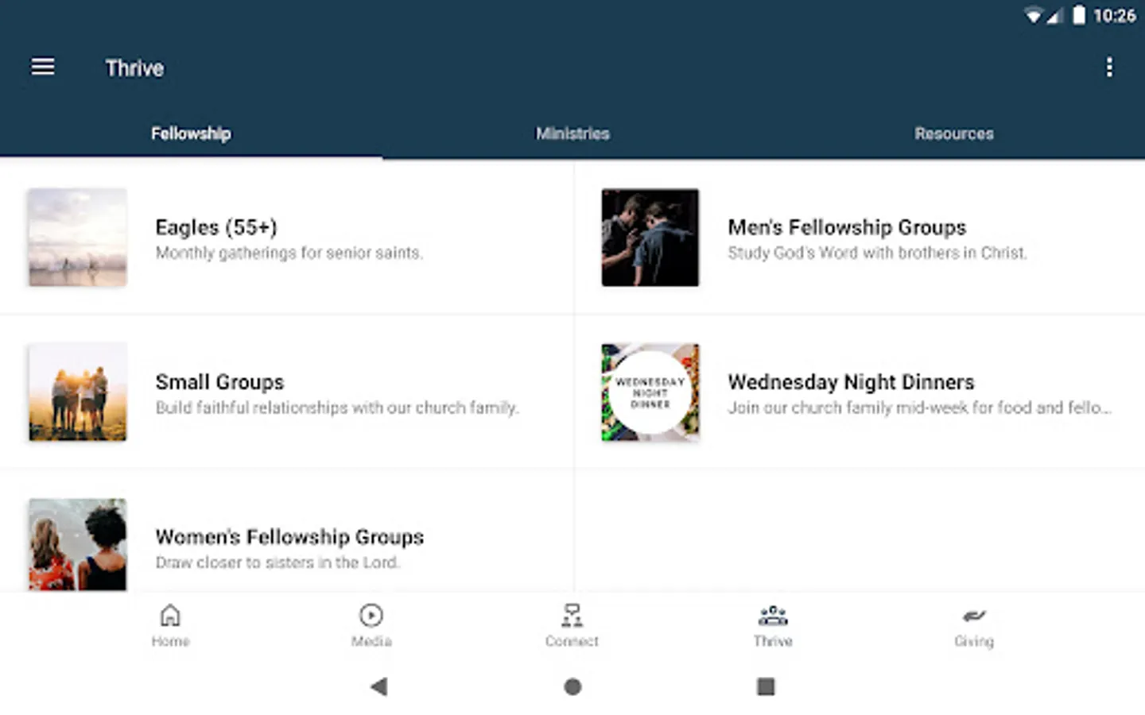Switch to the Ministries tab
The height and width of the screenshot is (715, 1145).
click(572, 133)
